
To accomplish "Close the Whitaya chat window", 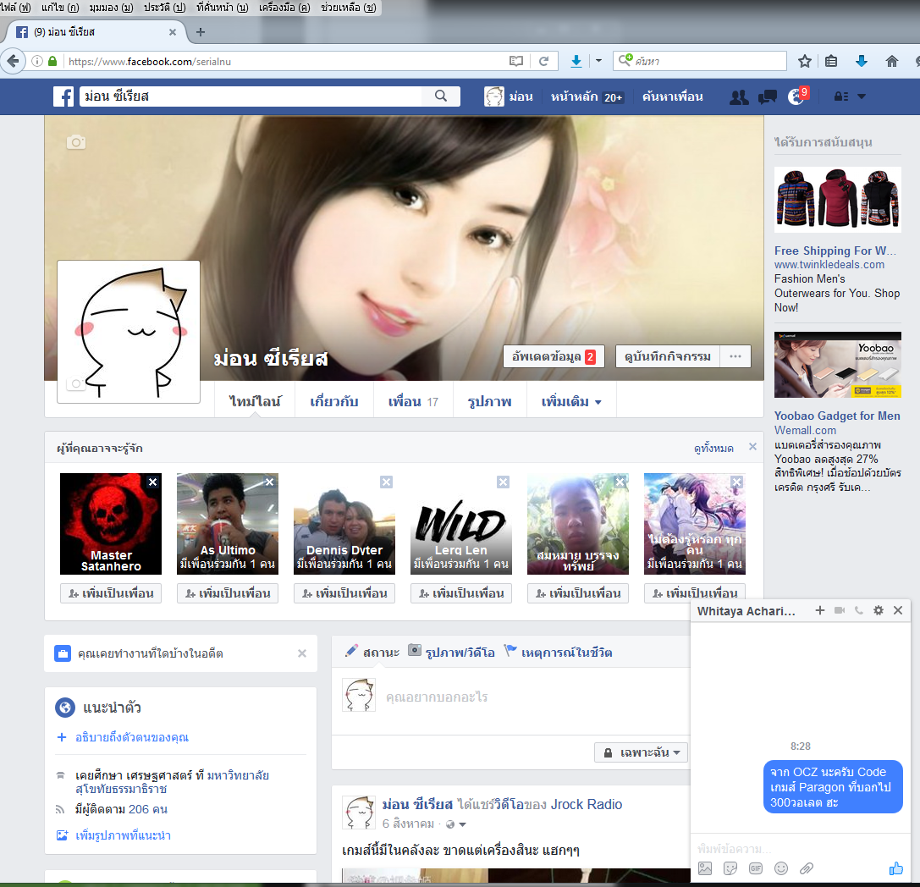I will pos(898,611).
